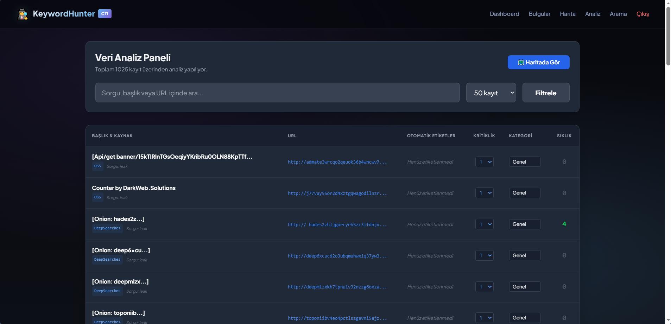Viewport: 671px width, 324px height.
Task: Click OSS tag under Counter by DarkWeb.Solutions
Action: tap(97, 197)
